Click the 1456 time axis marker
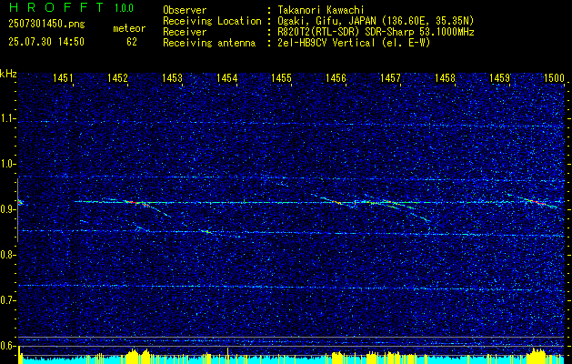Screen dimensions: 572x364 click(x=336, y=77)
